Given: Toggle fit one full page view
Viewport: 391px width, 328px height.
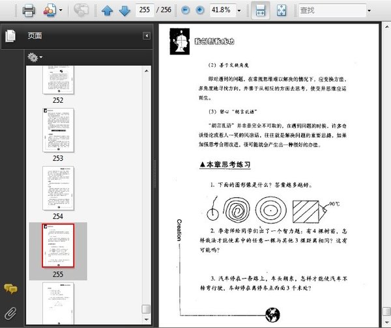Looking at the screenshot, I should [282, 10].
